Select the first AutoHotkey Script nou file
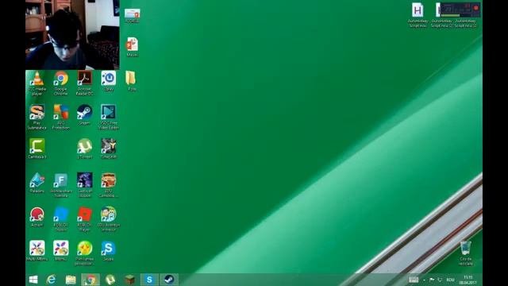 pos(418,15)
